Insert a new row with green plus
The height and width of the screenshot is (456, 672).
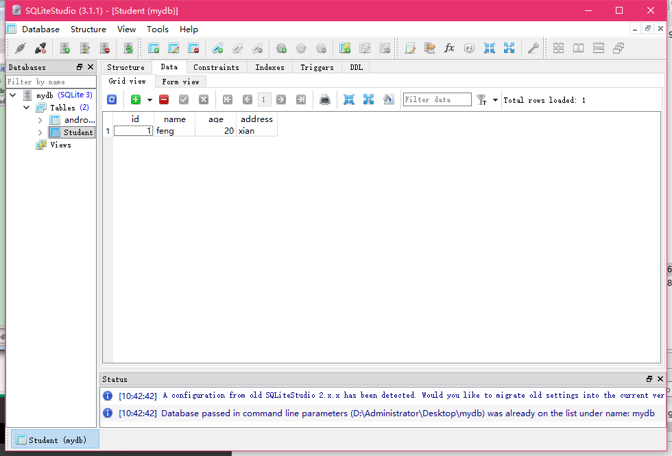coord(136,99)
